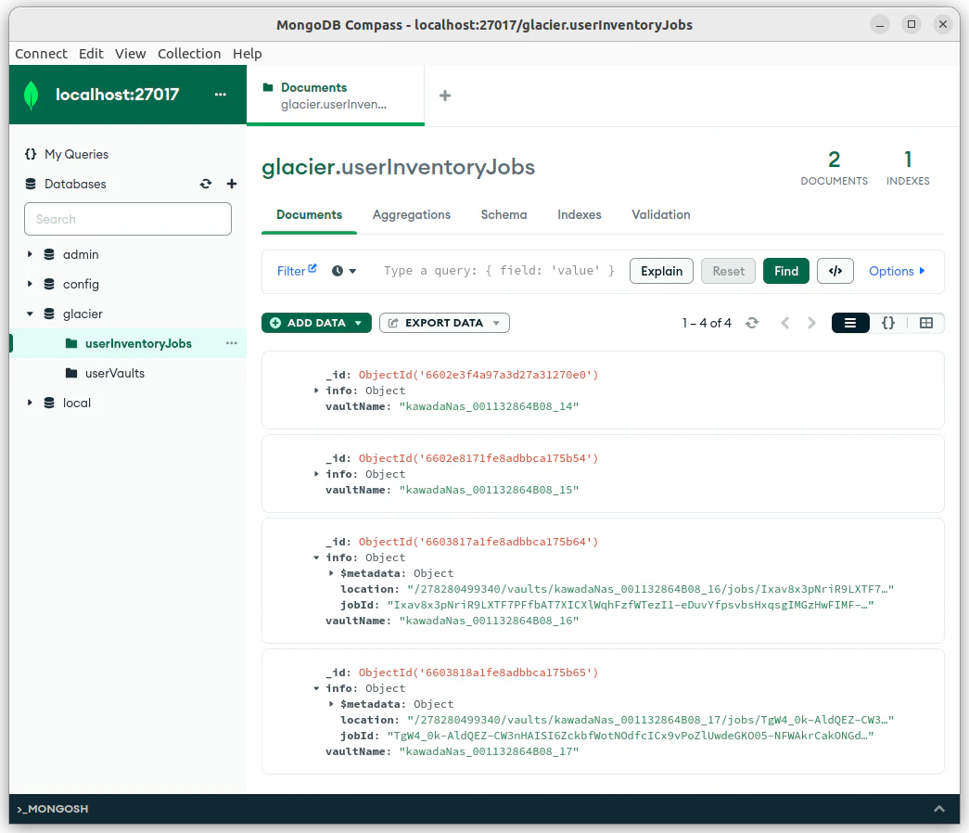Switch to the Validation tab
The width and height of the screenshot is (969, 833).
[x=660, y=214]
